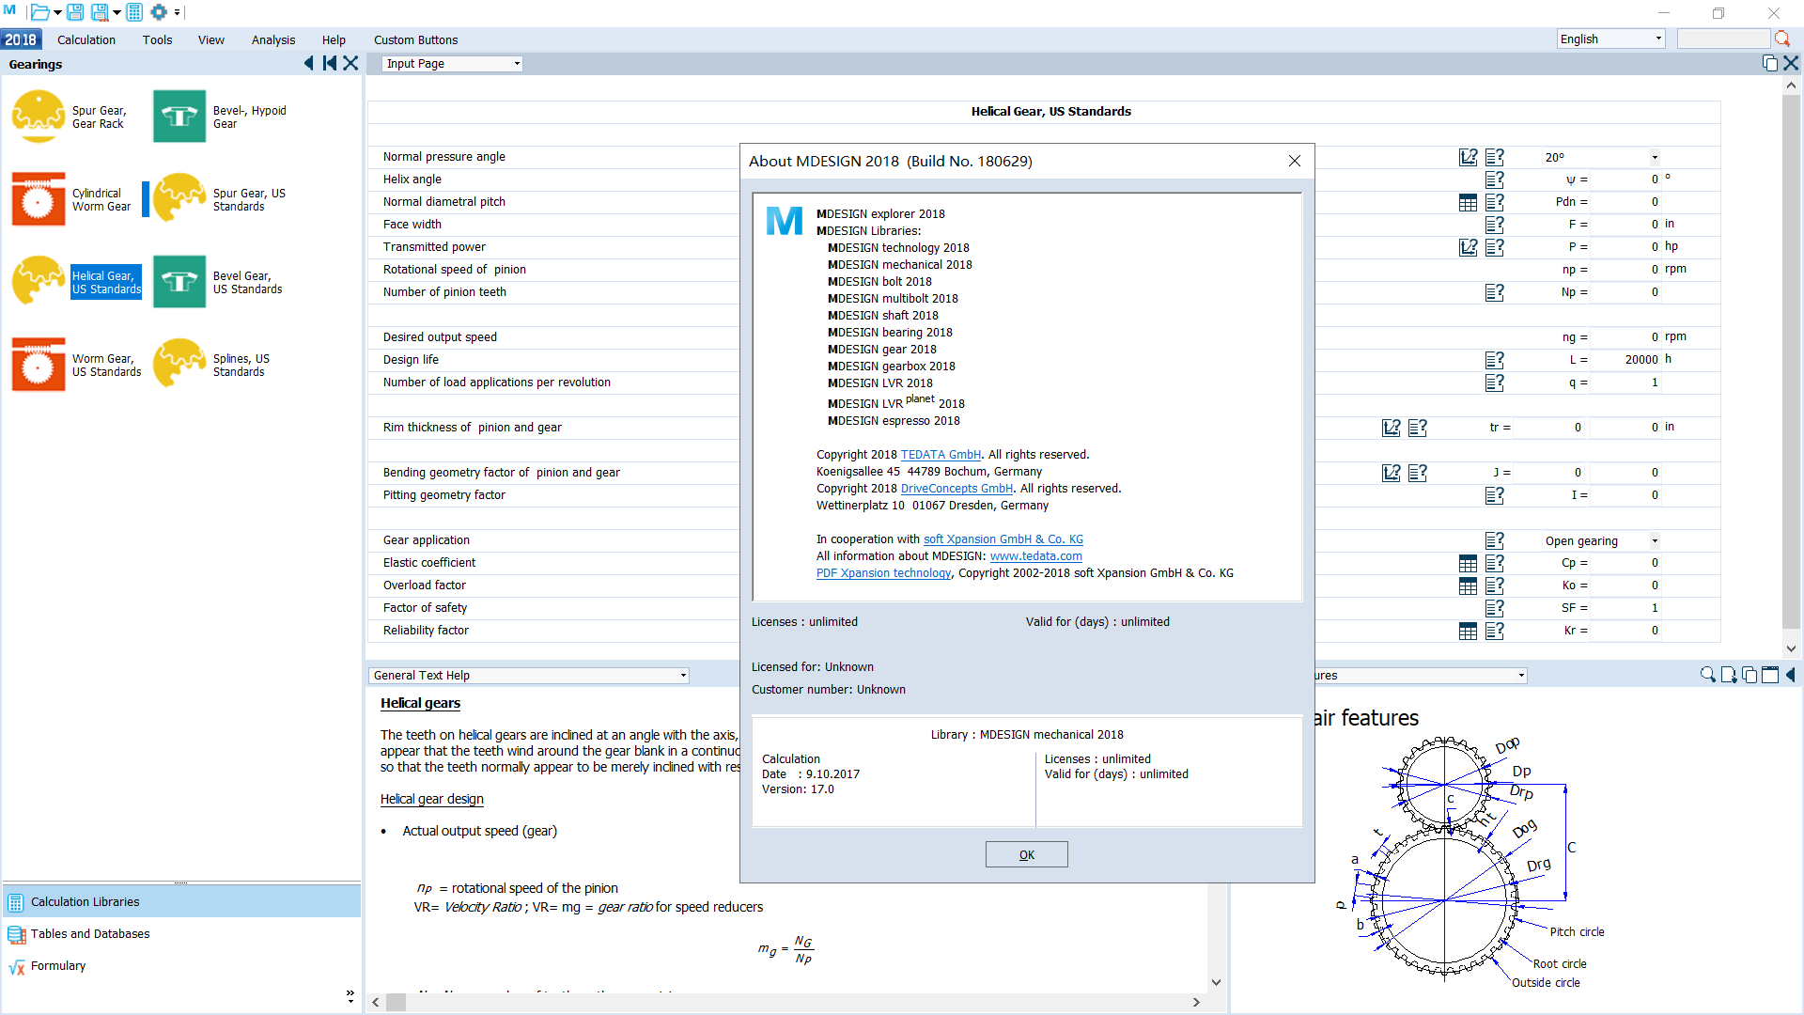Click the Save As diskette icon
This screenshot has width=1804, height=1015.
point(99,12)
